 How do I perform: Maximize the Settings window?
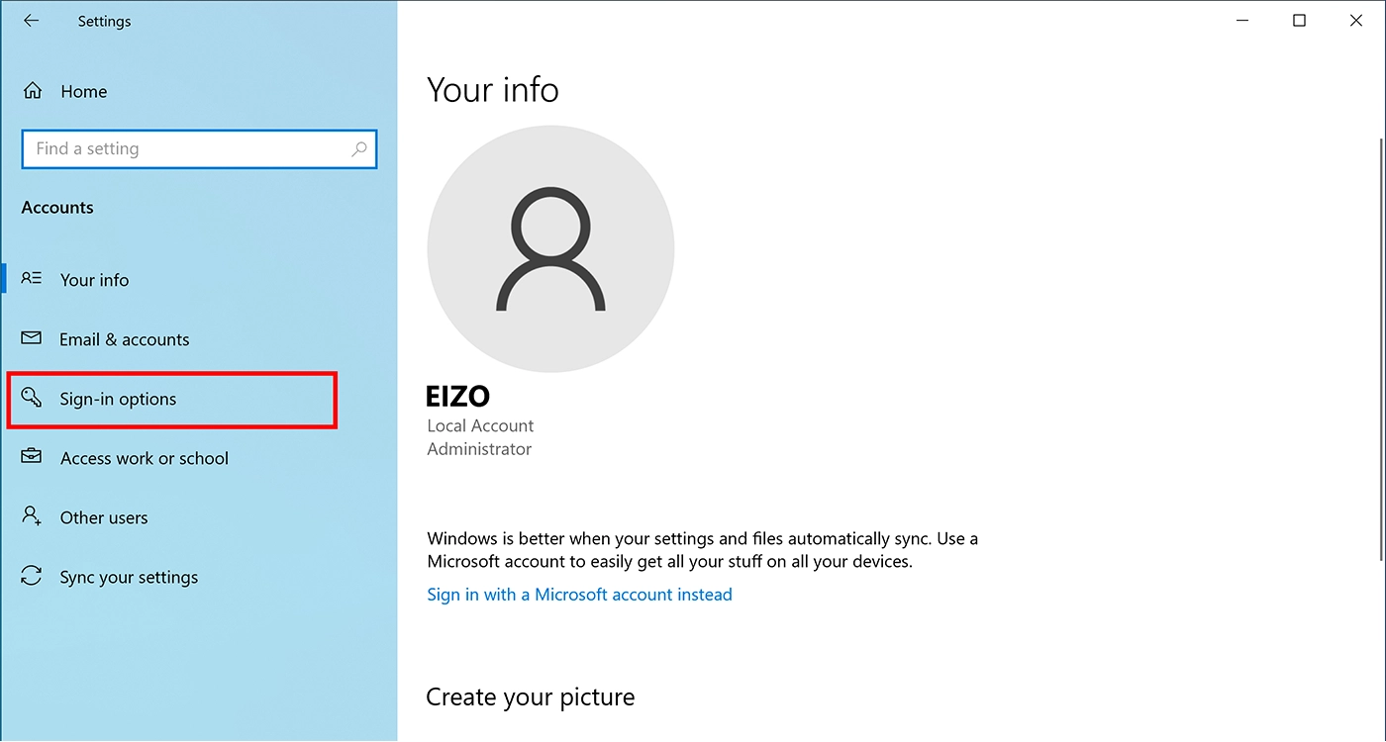(x=1300, y=21)
